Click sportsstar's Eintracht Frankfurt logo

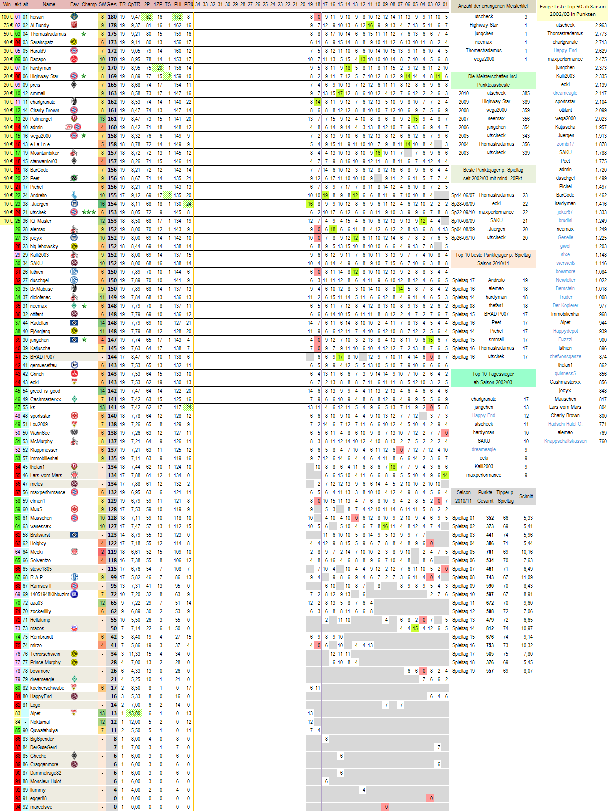click(74, 416)
